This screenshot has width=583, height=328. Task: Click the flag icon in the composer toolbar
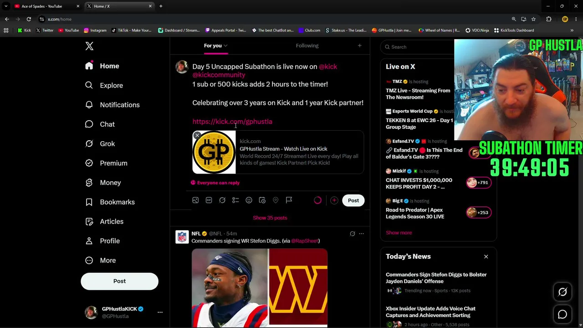(289, 200)
